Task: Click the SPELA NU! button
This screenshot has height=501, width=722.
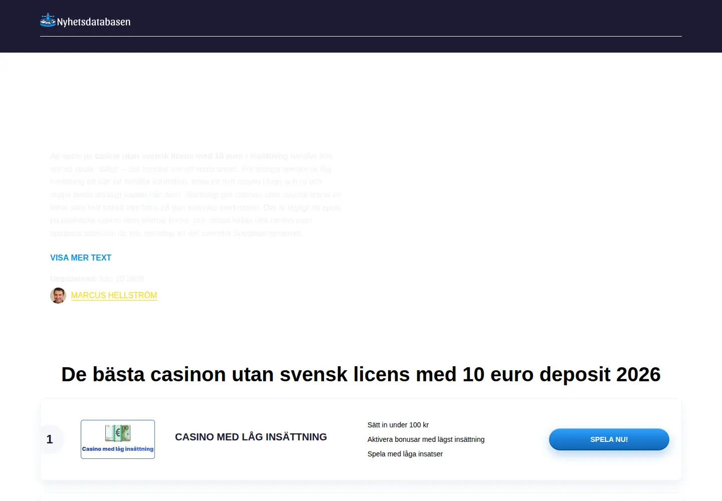Action: click(609, 439)
